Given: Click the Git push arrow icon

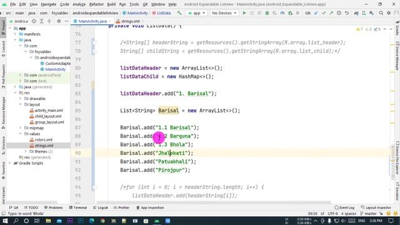Looking at the screenshot, I should 331,13.
